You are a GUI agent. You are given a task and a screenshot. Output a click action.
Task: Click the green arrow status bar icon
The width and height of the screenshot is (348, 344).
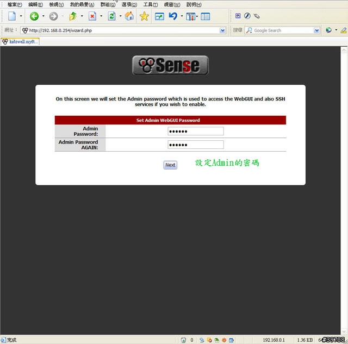coord(216,340)
